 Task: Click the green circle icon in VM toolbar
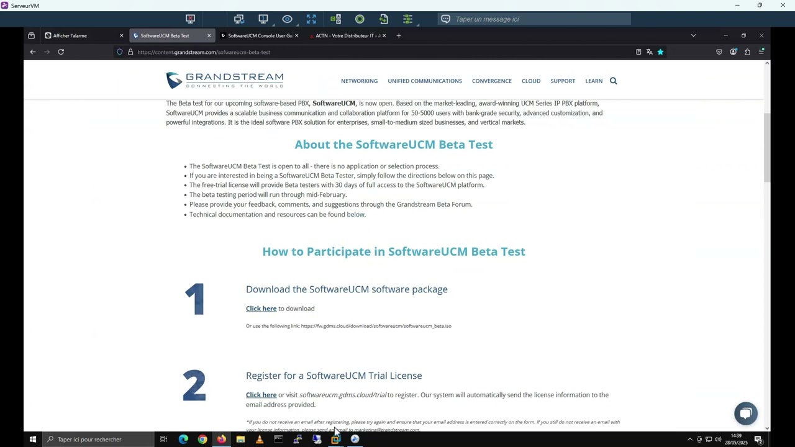[x=360, y=19]
